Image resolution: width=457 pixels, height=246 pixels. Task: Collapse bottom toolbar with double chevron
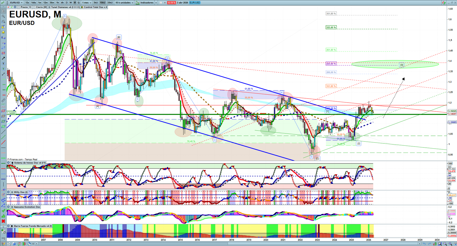pyautogui.click(x=33, y=244)
